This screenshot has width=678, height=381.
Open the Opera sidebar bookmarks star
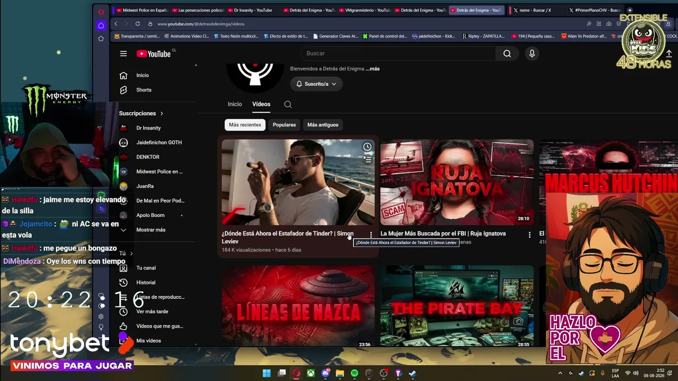101,39
